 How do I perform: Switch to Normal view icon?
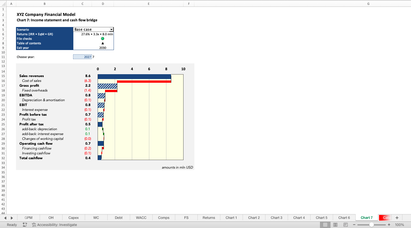(325, 225)
